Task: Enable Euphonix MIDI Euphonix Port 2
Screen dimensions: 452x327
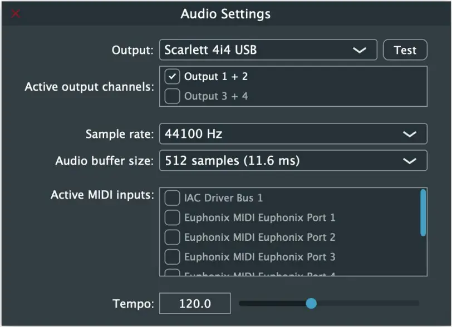Action: (x=172, y=237)
